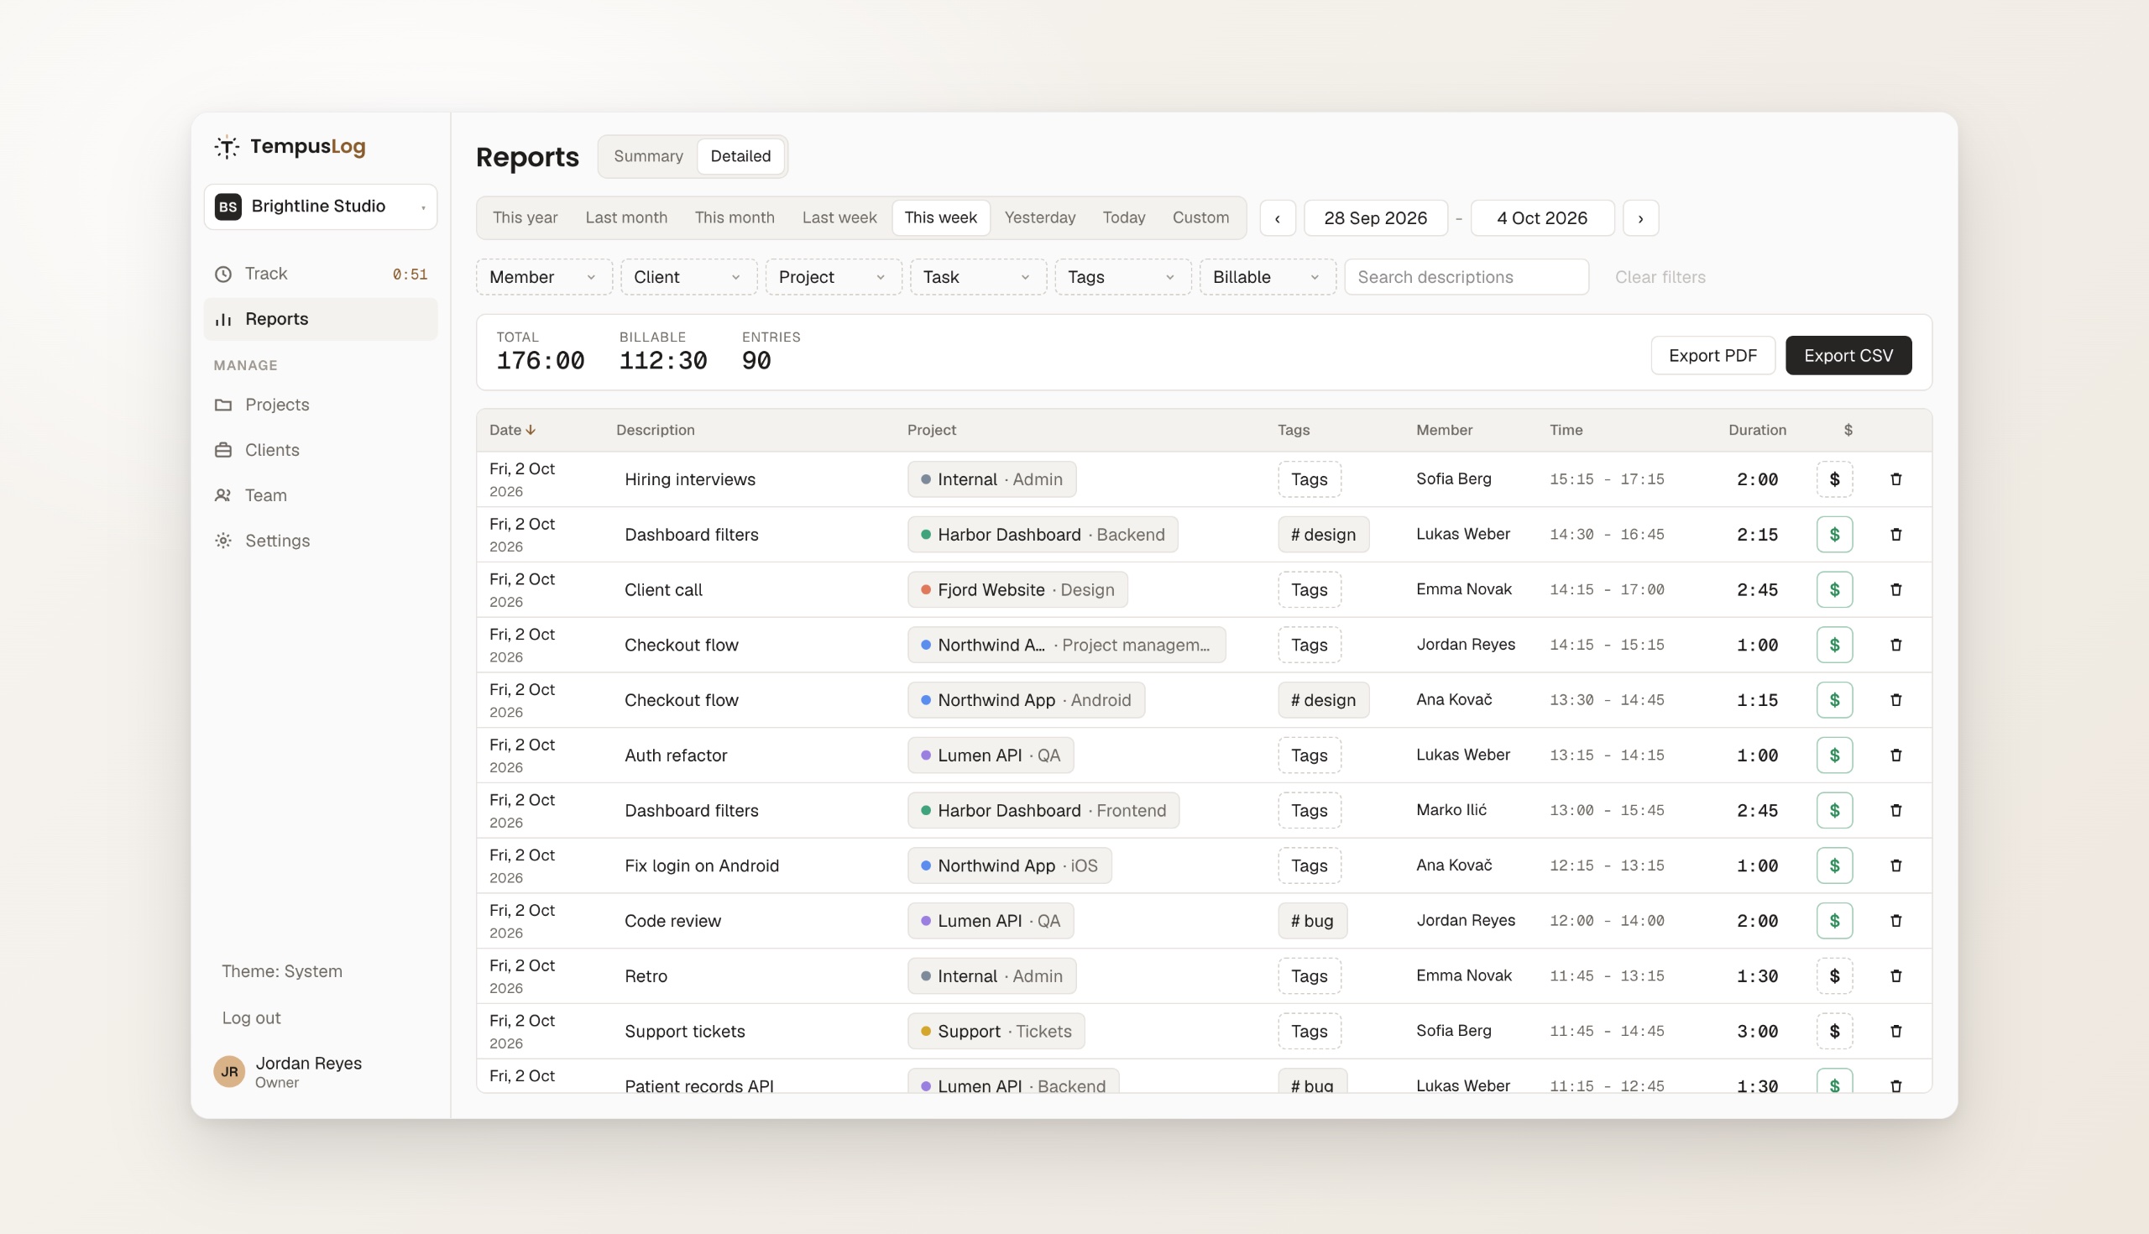Delete the Patient records API entry
The image size is (2149, 1234).
[x=1895, y=1085]
